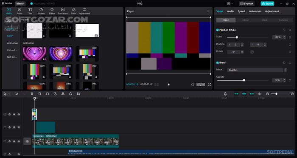Click the timeline zoom slider handle
The height and width of the screenshot is (158, 297).
pos(277,94)
